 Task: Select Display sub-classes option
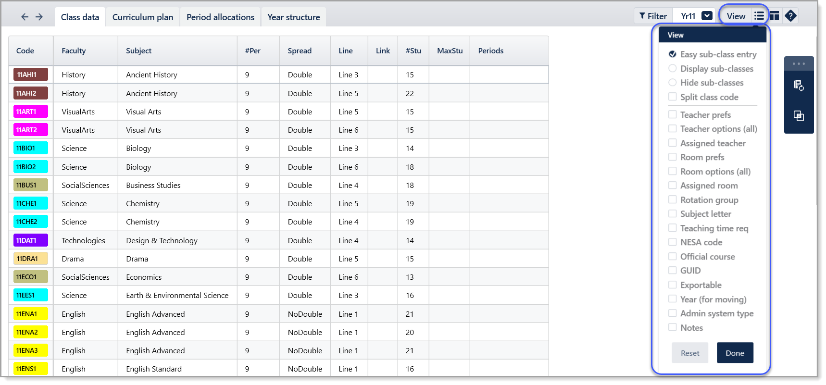click(673, 69)
